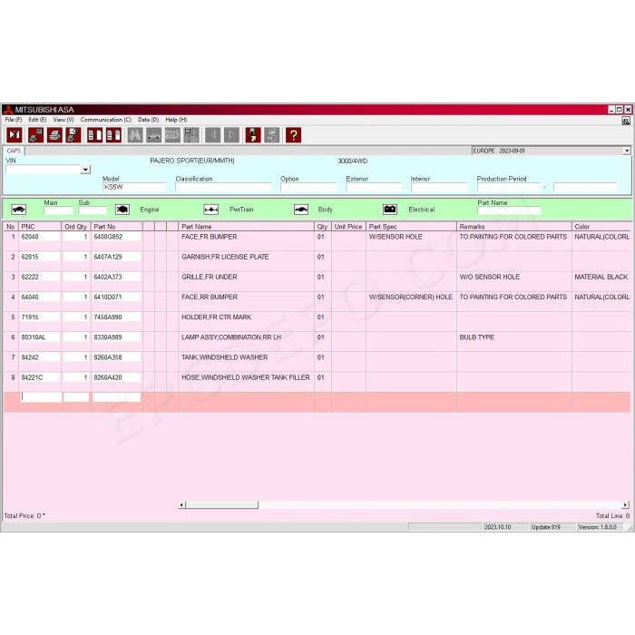Click the PNC column header
Viewport: 635px width, 635px height.
40,227
